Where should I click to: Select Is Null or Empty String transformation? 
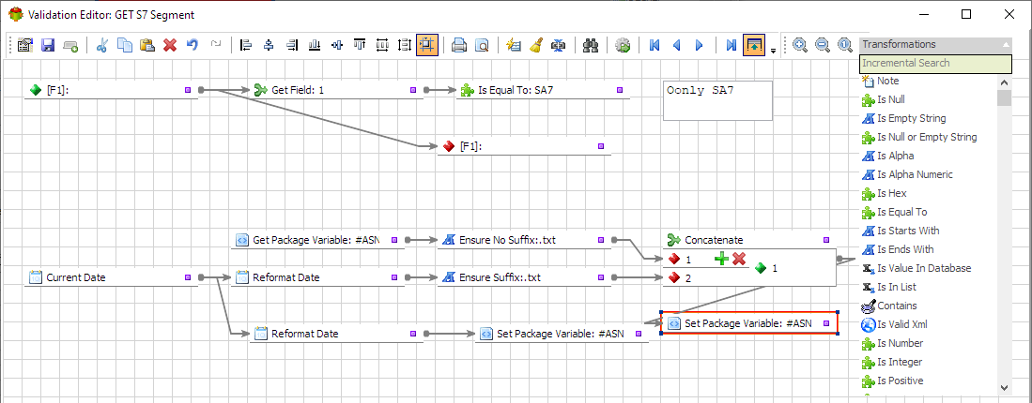pos(927,137)
